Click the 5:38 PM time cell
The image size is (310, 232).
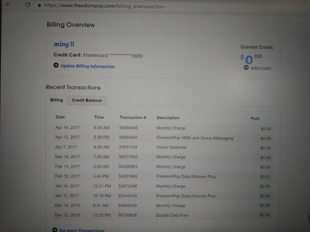[x=101, y=137]
